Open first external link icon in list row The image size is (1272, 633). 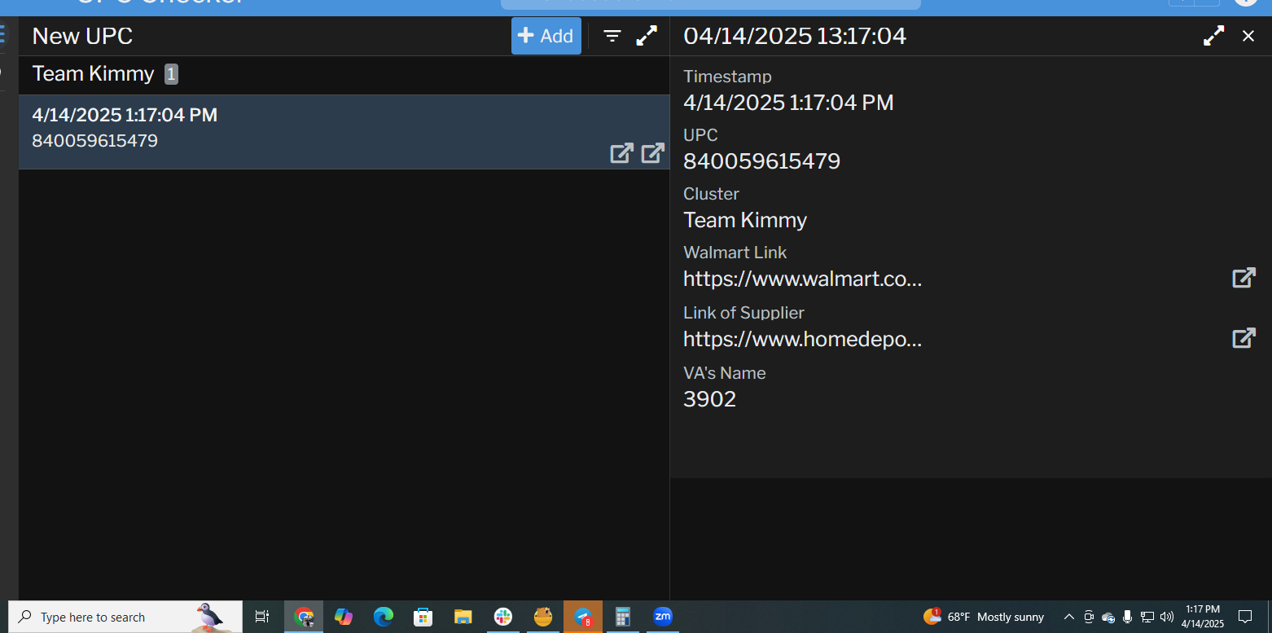pos(621,153)
